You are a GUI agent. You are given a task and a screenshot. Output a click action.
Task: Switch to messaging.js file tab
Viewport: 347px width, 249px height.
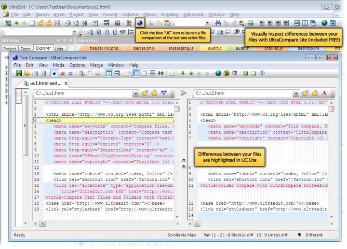[x=181, y=48]
